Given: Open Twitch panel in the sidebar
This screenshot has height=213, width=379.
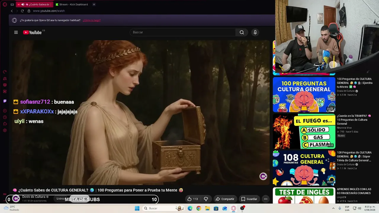Looking at the screenshot, I should (5, 101).
